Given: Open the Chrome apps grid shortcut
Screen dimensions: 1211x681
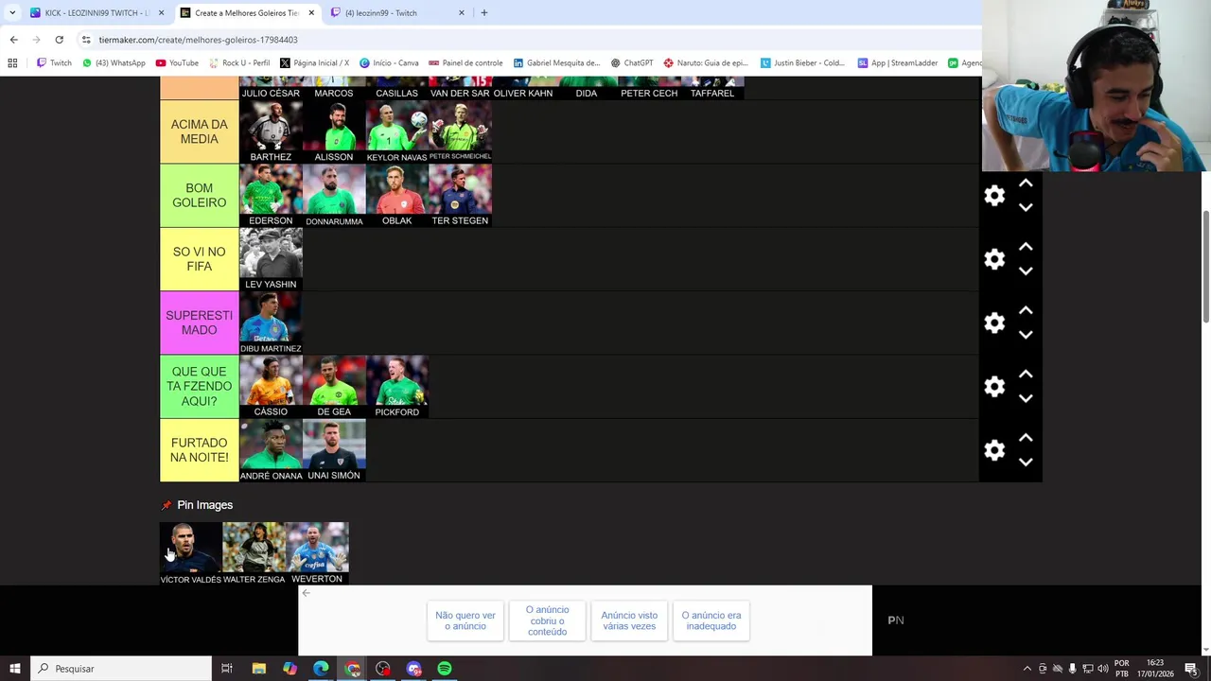Looking at the screenshot, I should click(12, 63).
